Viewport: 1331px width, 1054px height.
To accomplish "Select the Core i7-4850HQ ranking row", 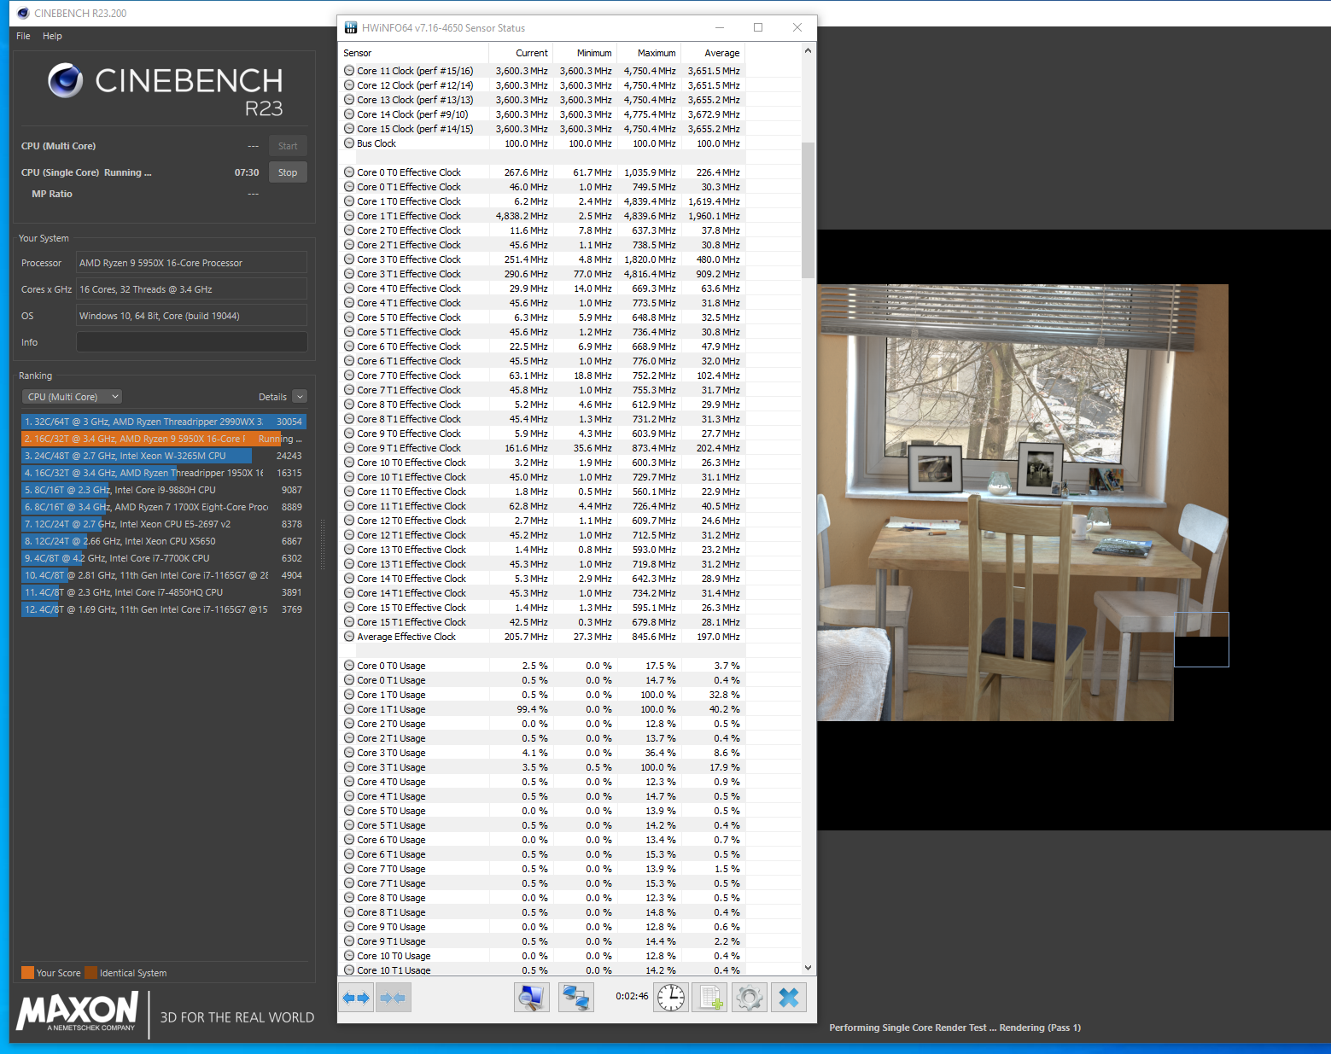I will [x=163, y=592].
